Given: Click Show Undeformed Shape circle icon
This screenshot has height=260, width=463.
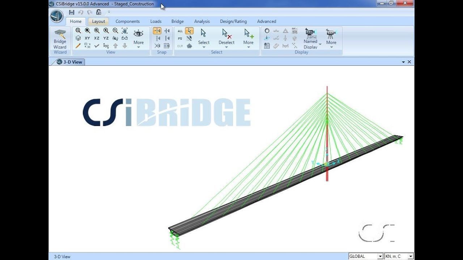Looking at the screenshot, I should pos(267,31).
